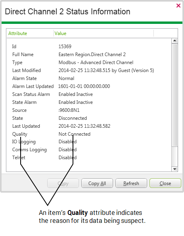Select Disabled value for Comms Logging

tap(67, 150)
